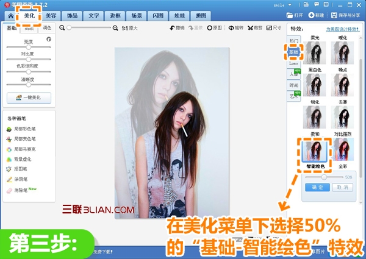Image resolution: width=366 pixels, height=259 pixels.
Task: Adjust the zoom slider handle
Action: point(69,27)
